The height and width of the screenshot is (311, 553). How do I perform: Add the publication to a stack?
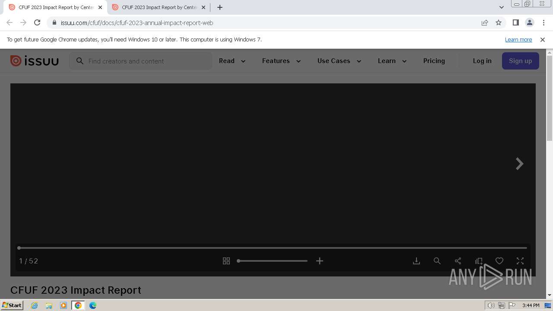coord(479,261)
